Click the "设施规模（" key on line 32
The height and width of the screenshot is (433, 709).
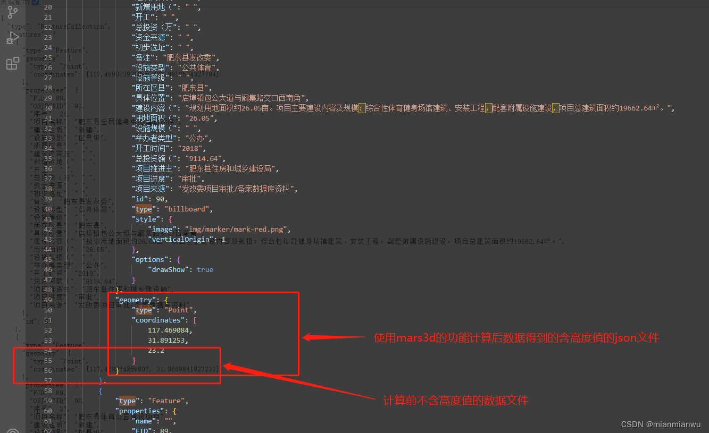click(x=155, y=128)
